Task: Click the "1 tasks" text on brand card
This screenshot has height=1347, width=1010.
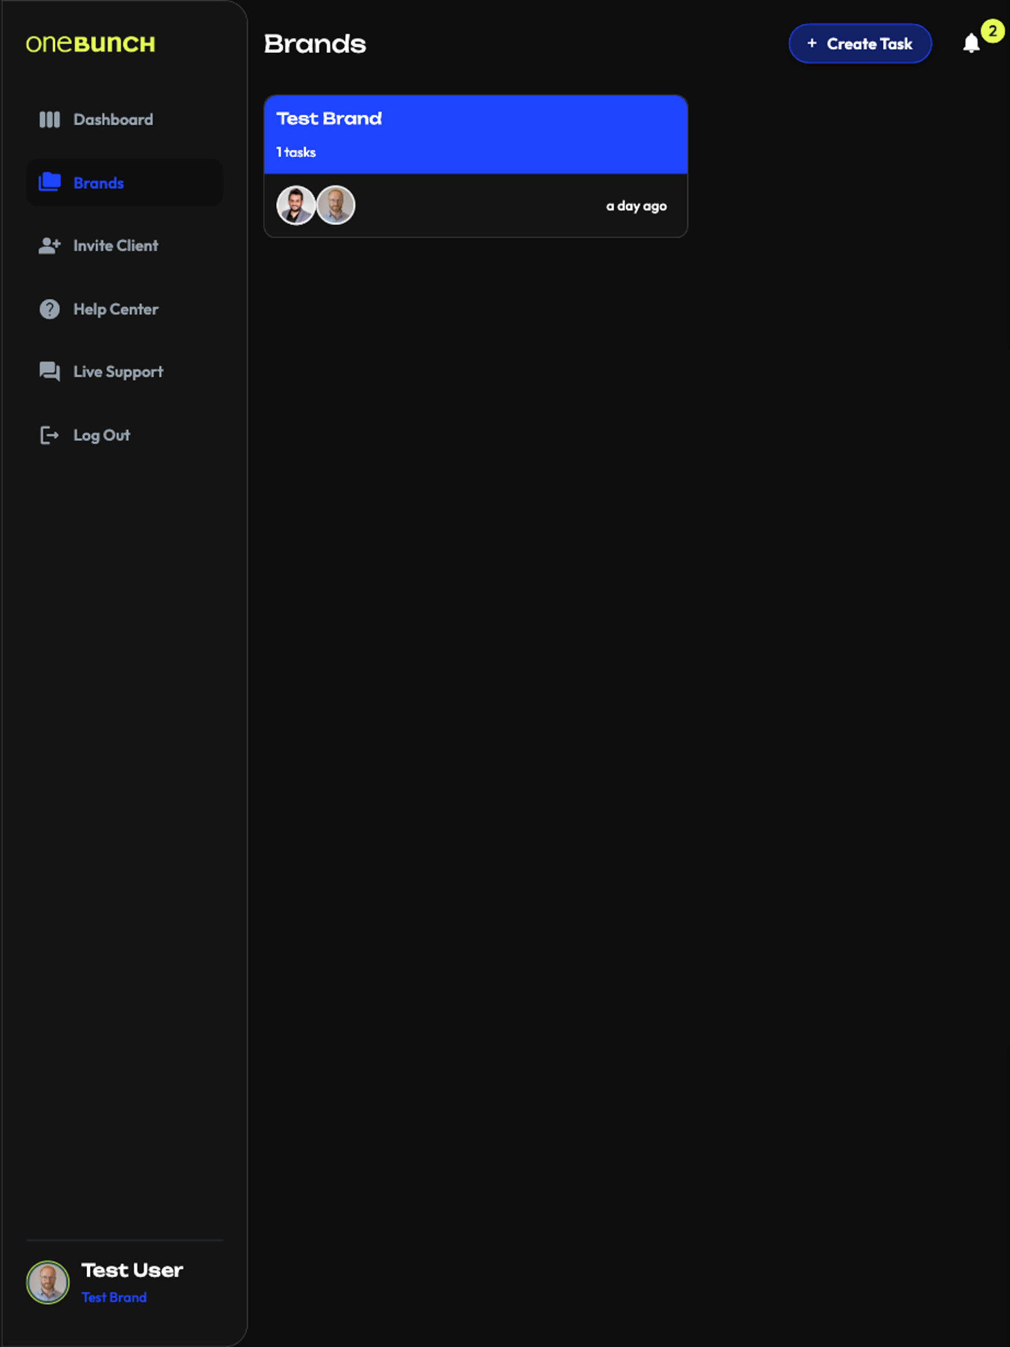Action: coord(296,152)
